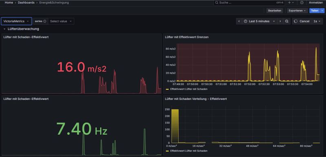Shift time range backward with left arrow
Viewport: 326px width, 157px height.
coord(239,22)
